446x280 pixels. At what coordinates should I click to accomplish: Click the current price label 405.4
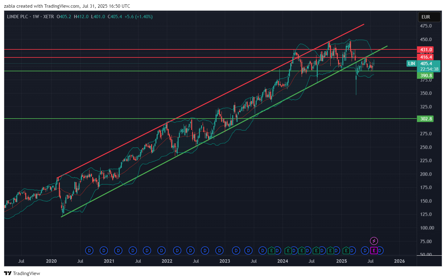[x=426, y=64]
